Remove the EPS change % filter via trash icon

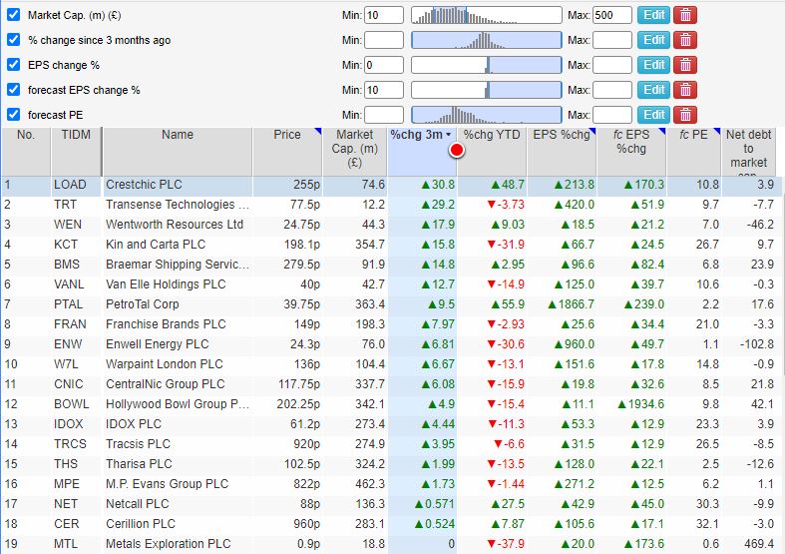coord(685,65)
